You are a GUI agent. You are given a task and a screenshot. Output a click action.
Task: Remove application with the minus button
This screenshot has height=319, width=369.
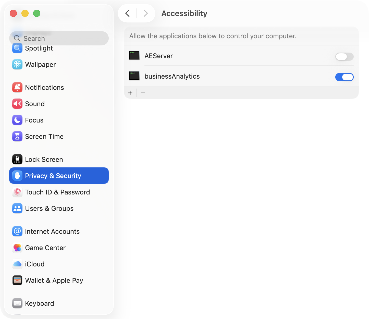[143, 93]
